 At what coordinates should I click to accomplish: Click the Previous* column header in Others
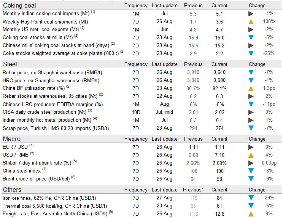(193, 190)
